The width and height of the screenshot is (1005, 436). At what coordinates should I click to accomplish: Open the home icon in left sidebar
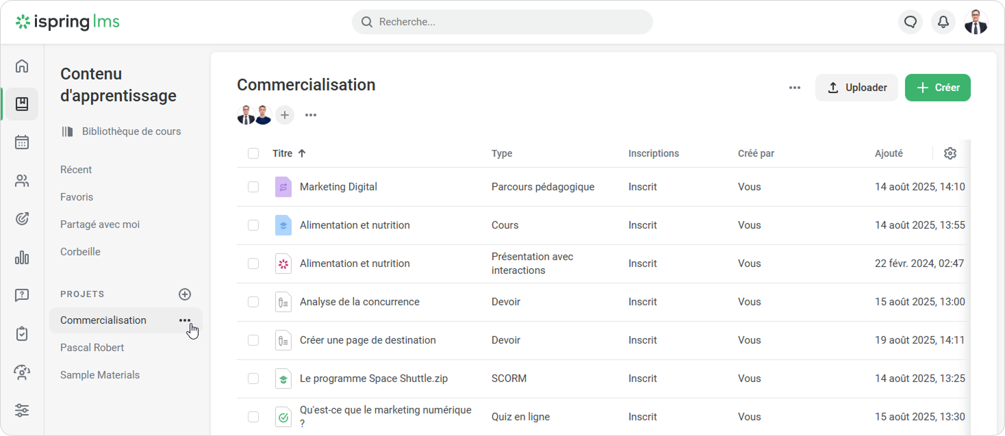pos(22,66)
